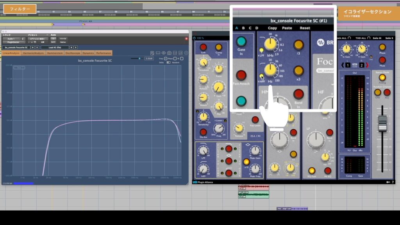Screen dimensions: 400x225
Task: Click the B button next to bx_console Focusrite SC slot
Action: 33,47
